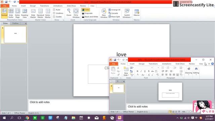Open Animations tab in back window
The image size is (215, 121).
pyautogui.click(x=58, y=6)
